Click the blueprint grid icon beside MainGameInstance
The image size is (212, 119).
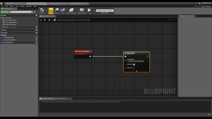click(x=55, y=20)
